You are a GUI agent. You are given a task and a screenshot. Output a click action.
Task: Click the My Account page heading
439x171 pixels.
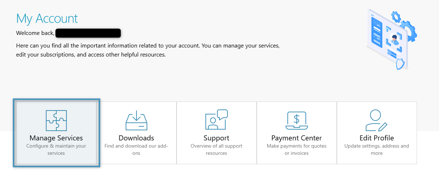point(47,18)
